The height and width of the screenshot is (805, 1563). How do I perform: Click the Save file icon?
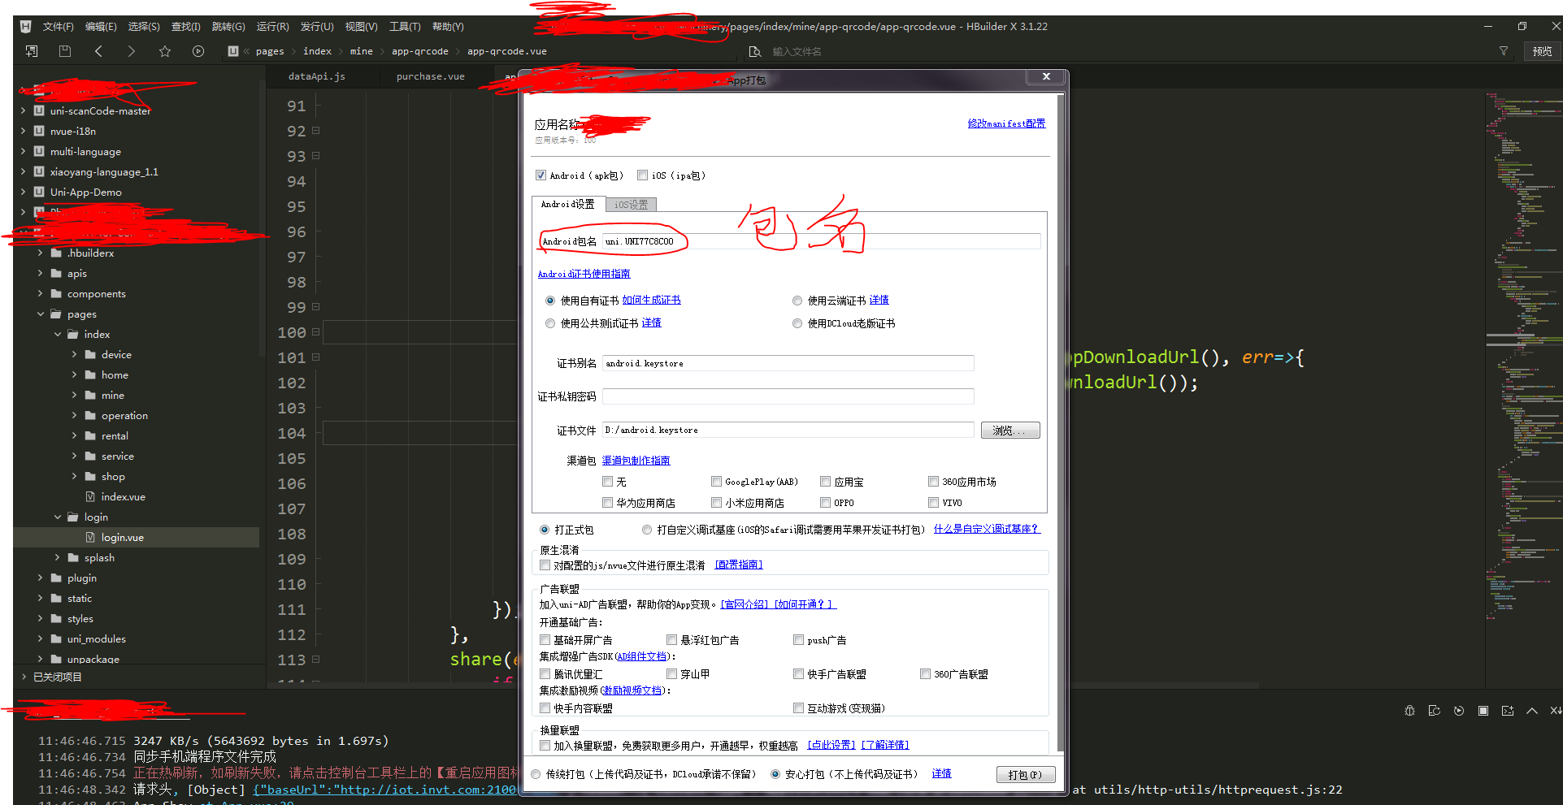point(65,51)
